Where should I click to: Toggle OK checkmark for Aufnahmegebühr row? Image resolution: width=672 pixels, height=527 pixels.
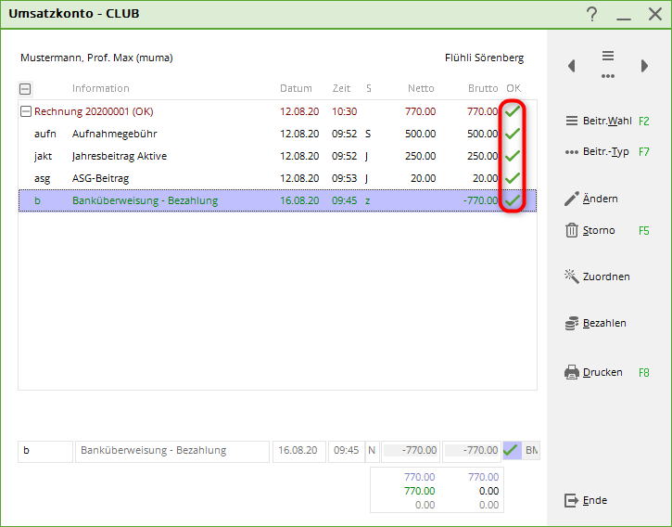tap(512, 134)
